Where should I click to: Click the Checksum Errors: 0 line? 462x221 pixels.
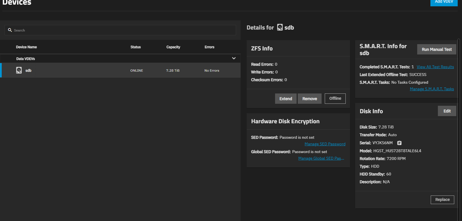(x=269, y=80)
